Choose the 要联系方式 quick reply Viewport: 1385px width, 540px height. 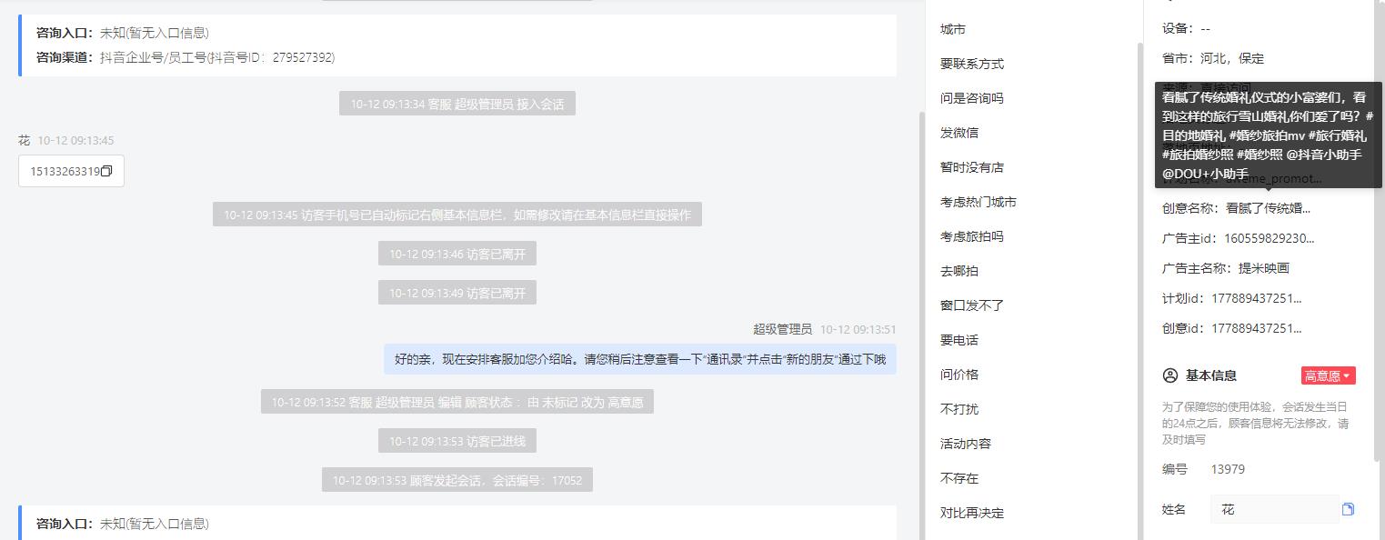coord(972,64)
